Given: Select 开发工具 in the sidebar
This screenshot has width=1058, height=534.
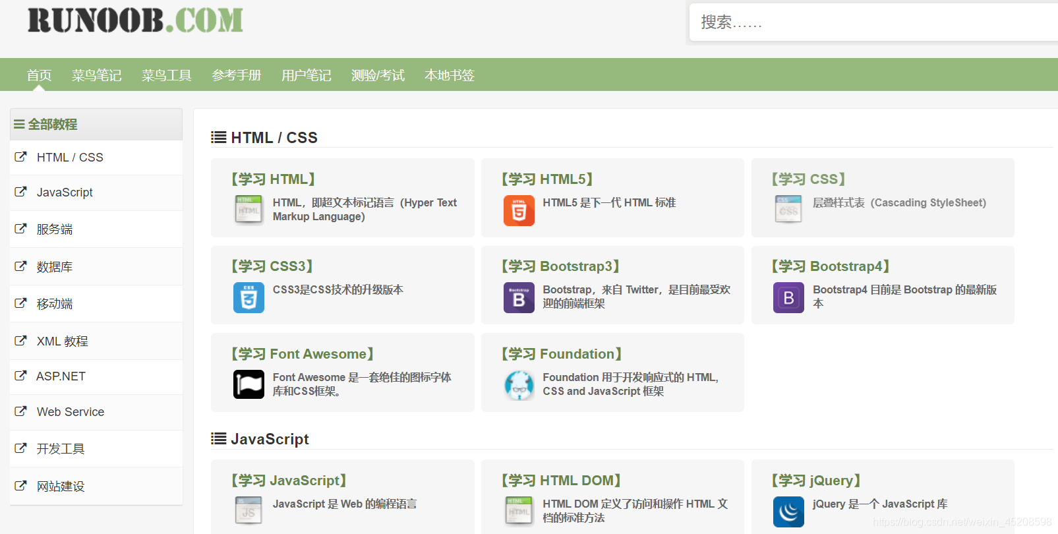Looking at the screenshot, I should point(96,449).
